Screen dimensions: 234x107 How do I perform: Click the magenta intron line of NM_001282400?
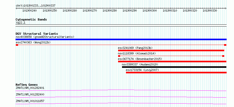coord(121,96)
